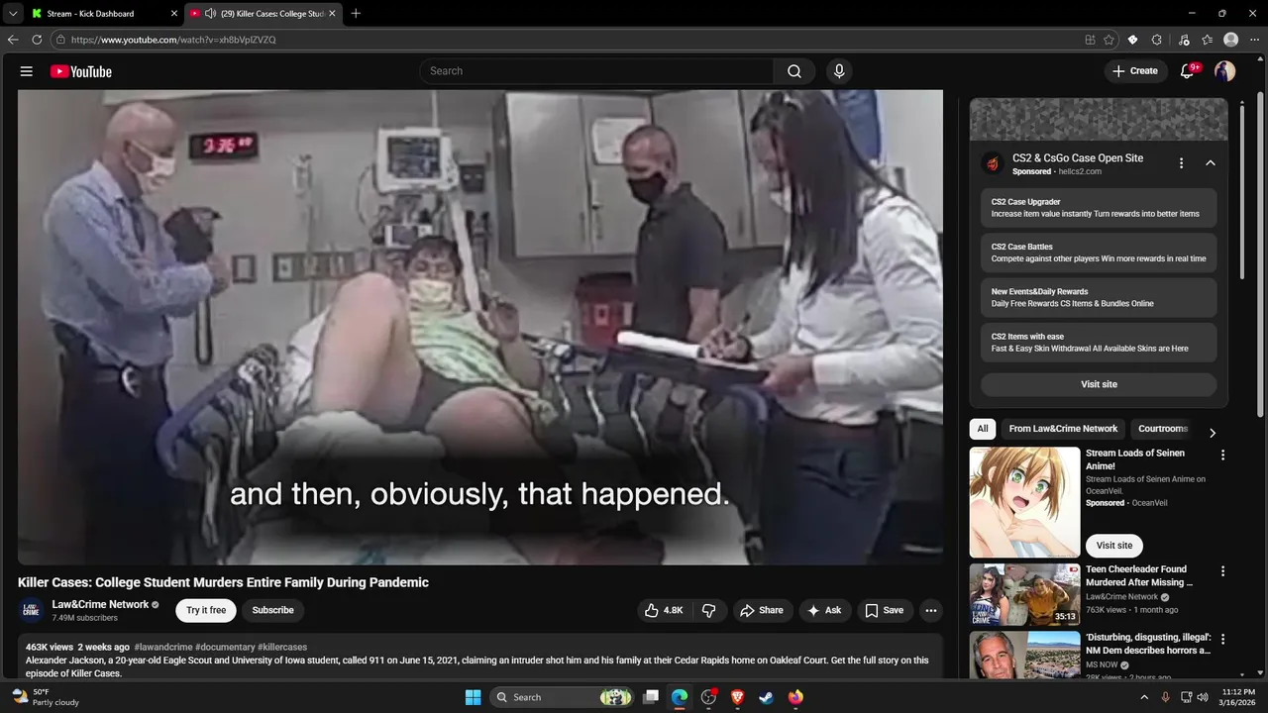Open tab search dropdown in browser
This screenshot has width=1268, height=713.
pos(13,14)
